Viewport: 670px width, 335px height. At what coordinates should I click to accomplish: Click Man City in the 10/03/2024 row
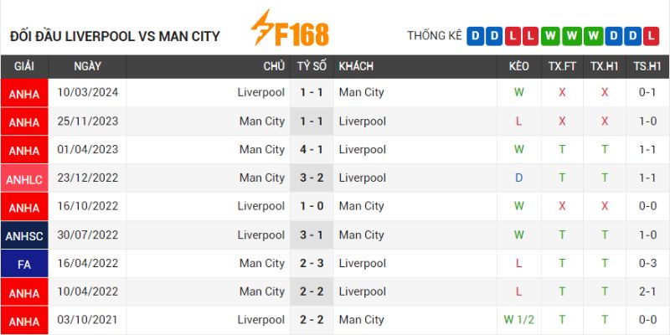(361, 93)
